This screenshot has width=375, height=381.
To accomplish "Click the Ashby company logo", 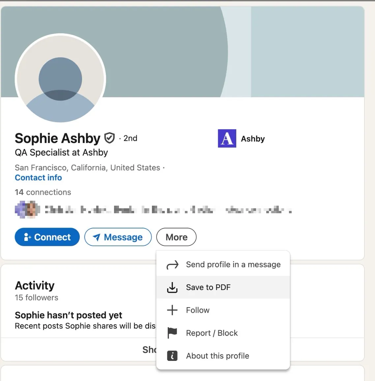I will 227,138.
